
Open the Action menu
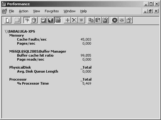tap(23, 11)
